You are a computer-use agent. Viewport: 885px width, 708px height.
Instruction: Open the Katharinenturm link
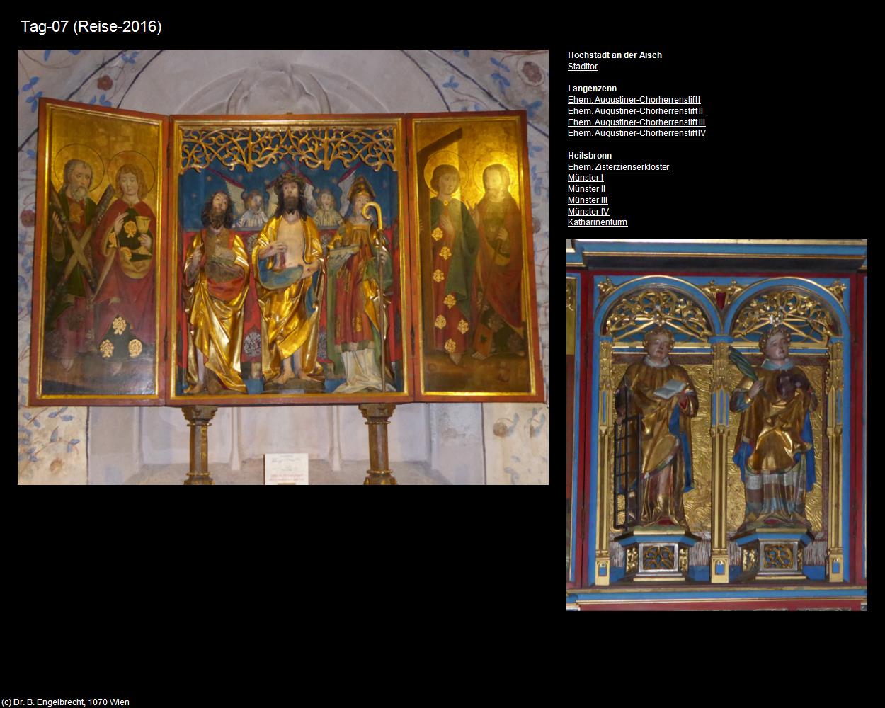[x=598, y=222]
